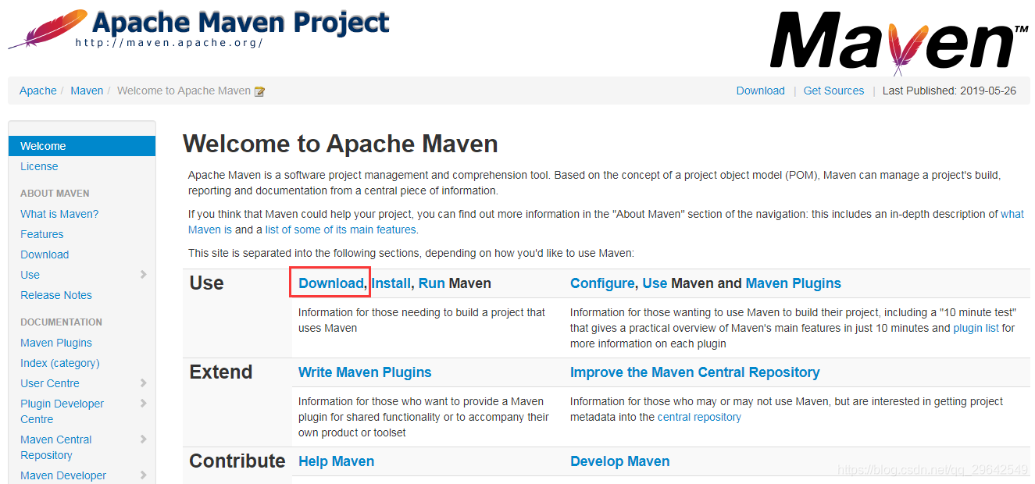The width and height of the screenshot is (1035, 484).
Task: Go to Maven breadcrumb link
Action: [87, 91]
